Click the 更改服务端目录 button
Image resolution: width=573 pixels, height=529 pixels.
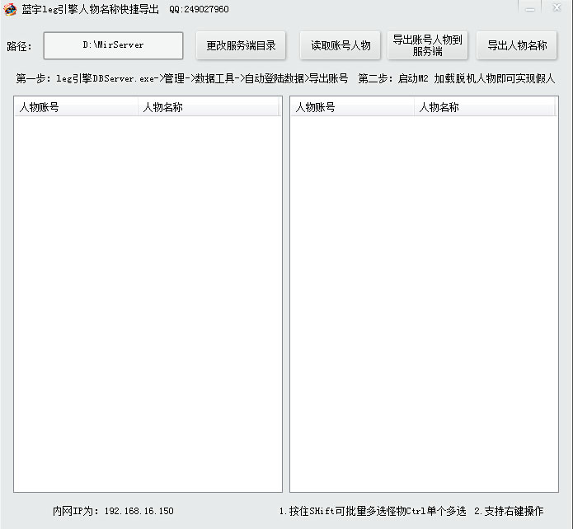pyautogui.click(x=241, y=46)
